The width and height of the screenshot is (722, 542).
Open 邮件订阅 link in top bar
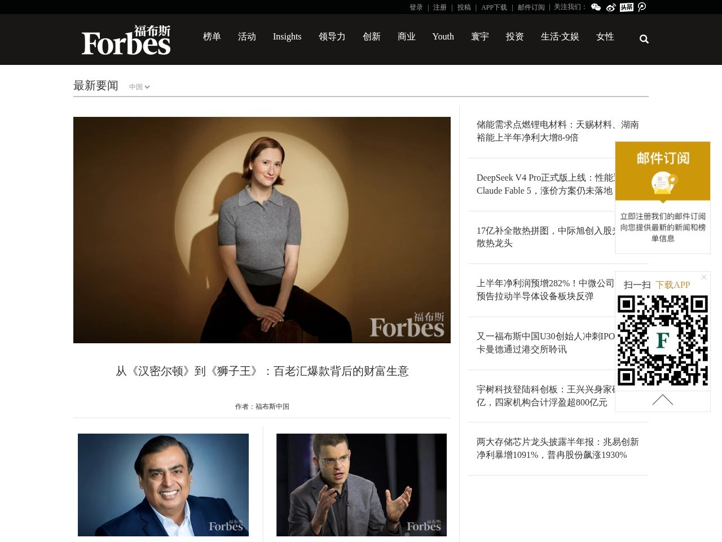pyautogui.click(x=531, y=7)
